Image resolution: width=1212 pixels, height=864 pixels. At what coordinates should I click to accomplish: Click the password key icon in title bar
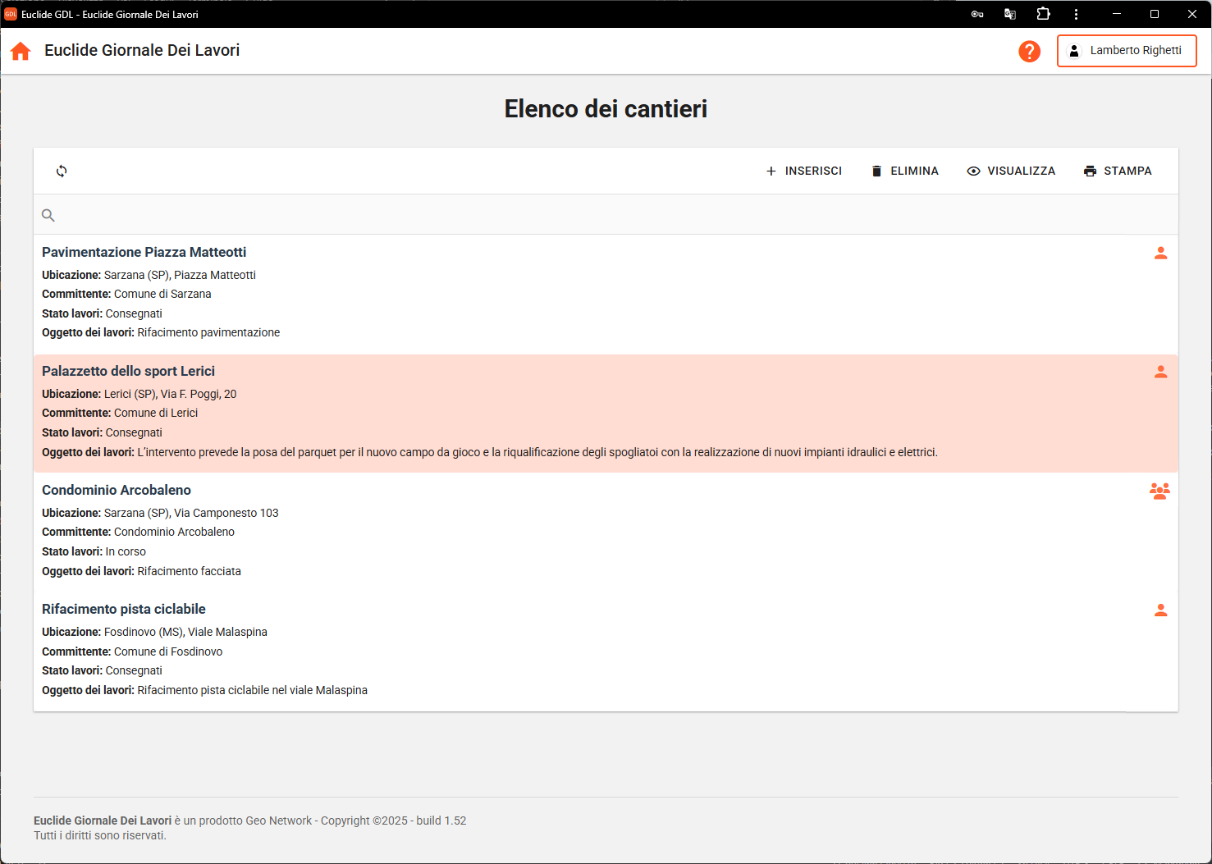pyautogui.click(x=977, y=14)
